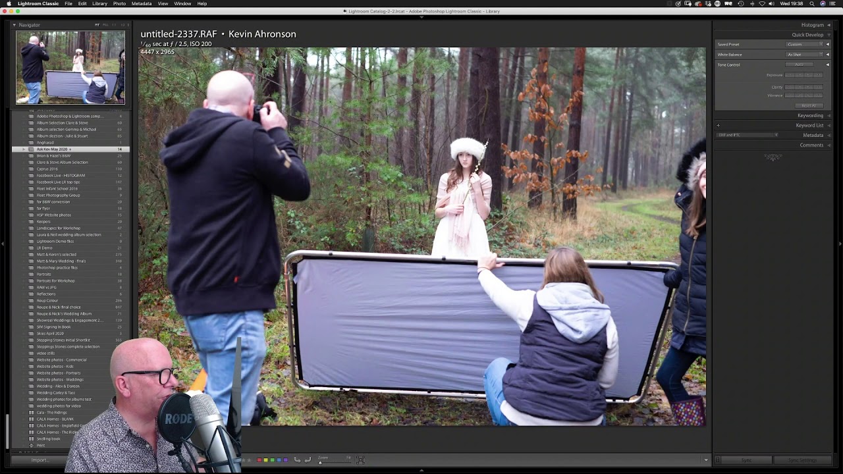Open the Photo menu
The image size is (843, 474).
119,3
